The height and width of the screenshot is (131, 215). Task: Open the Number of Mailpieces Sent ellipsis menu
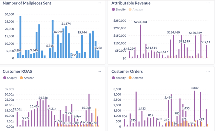pyautogui.click(x=99, y=3)
